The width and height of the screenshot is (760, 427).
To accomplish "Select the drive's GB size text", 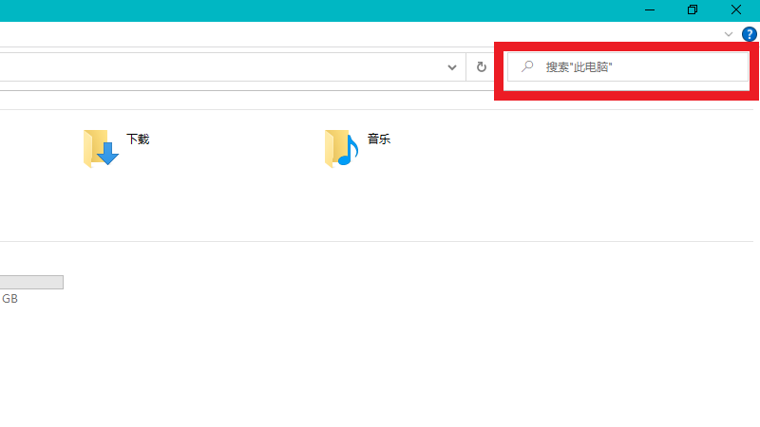I will tap(9, 299).
